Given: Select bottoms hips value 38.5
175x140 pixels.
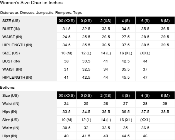Looking at the screenshot, I should 165,111.
